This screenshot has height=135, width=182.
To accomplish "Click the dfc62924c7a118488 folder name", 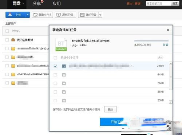I will [33, 74].
